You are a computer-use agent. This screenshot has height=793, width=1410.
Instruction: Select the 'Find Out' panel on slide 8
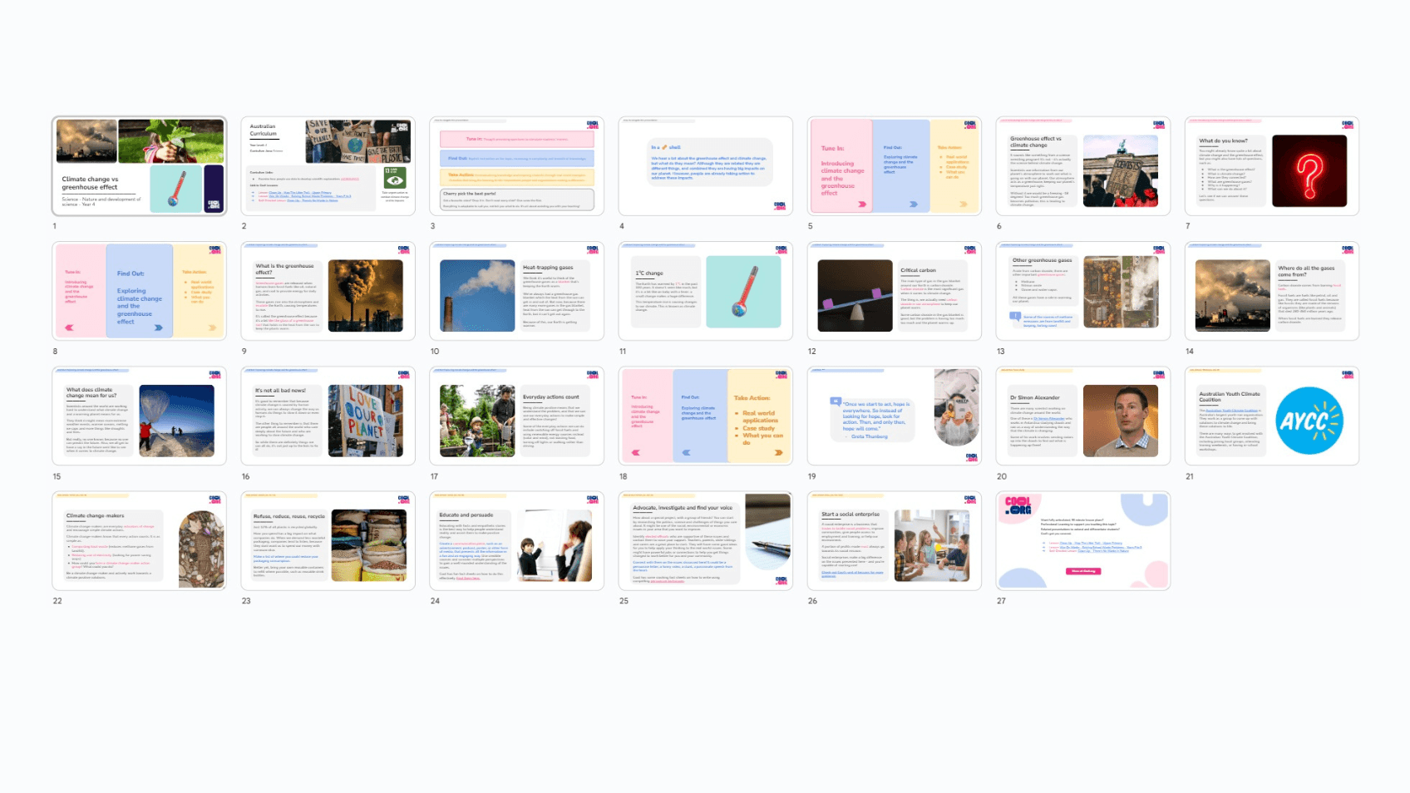[140, 291]
